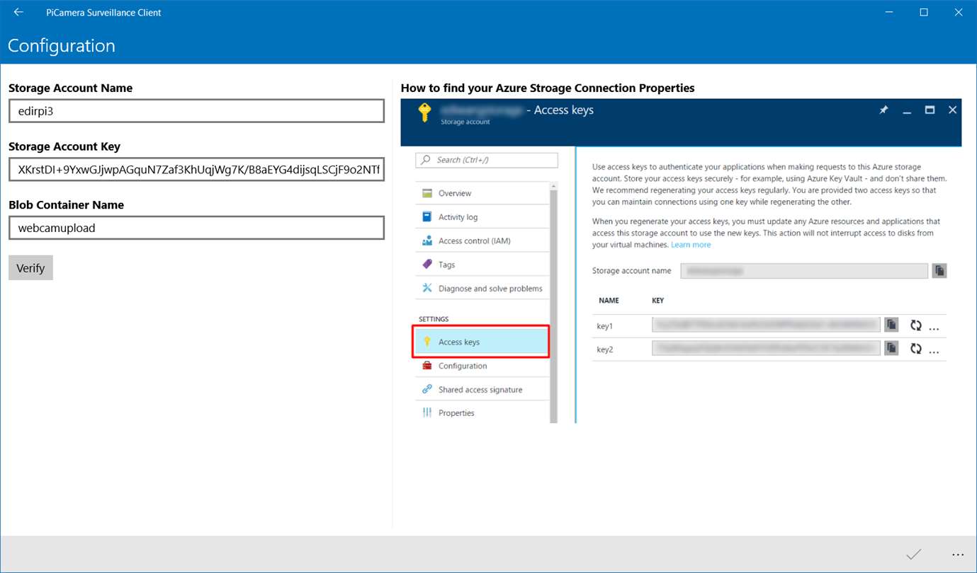Viewport: 977px width, 573px height.
Task: Open Configuration in the Azure sidebar
Action: 482,366
